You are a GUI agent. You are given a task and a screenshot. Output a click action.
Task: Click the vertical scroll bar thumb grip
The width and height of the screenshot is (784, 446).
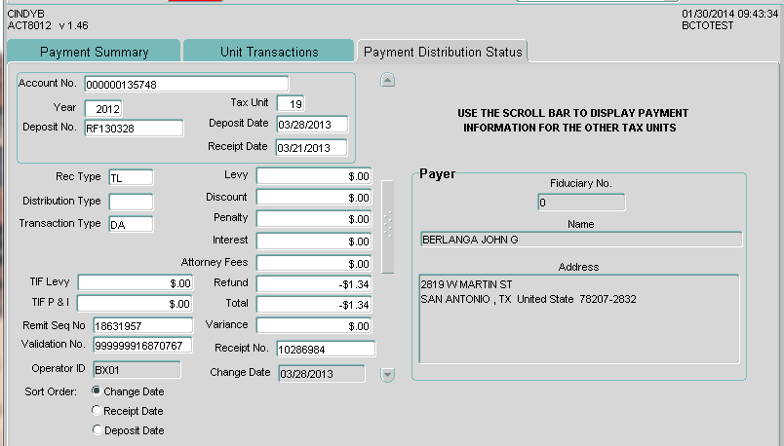coord(387,225)
